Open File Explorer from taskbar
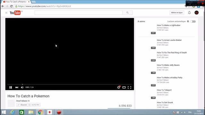The width and height of the screenshot is (205, 115). [31, 112]
